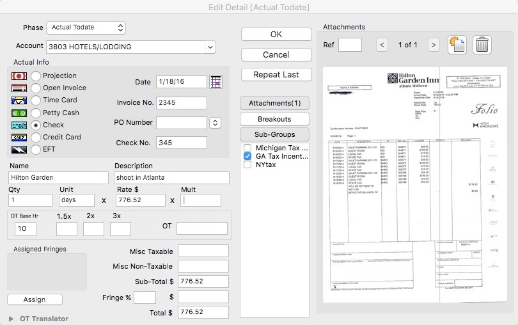Click the Projection type icon
This screenshot has height=325, width=518.
tap(18, 75)
